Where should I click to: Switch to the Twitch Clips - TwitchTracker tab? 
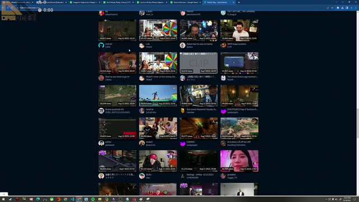[219, 2]
